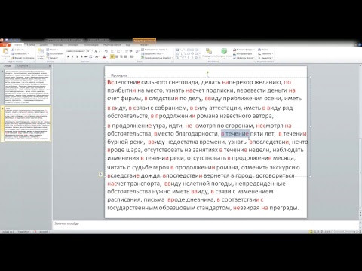Click the Increase Font Size icon

click(x=96, y=51)
